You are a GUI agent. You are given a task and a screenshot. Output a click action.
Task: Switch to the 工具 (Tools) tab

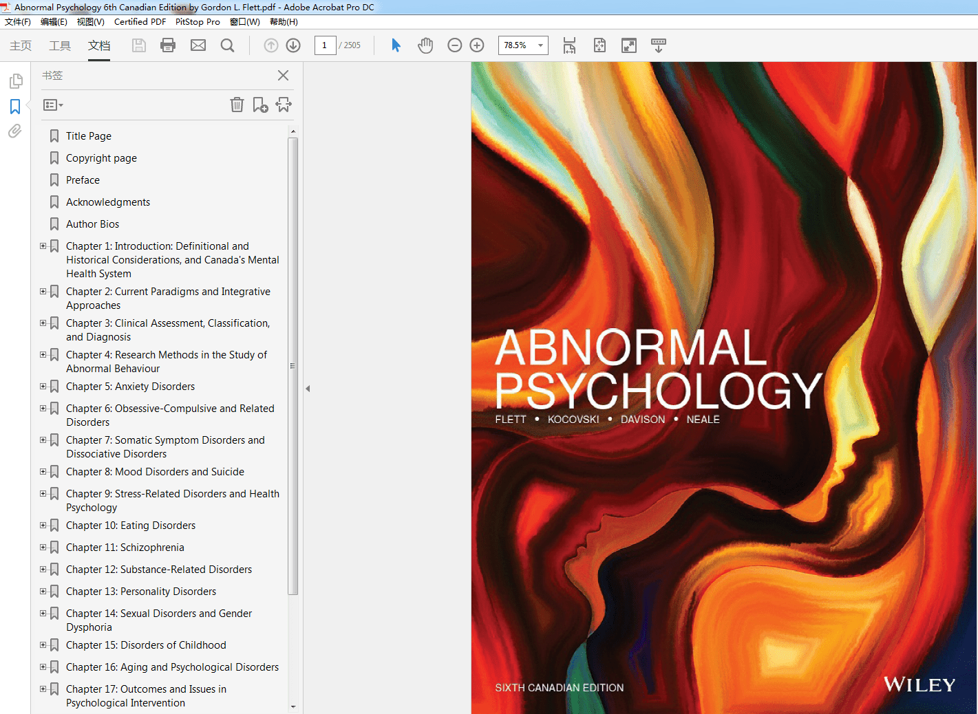(59, 45)
